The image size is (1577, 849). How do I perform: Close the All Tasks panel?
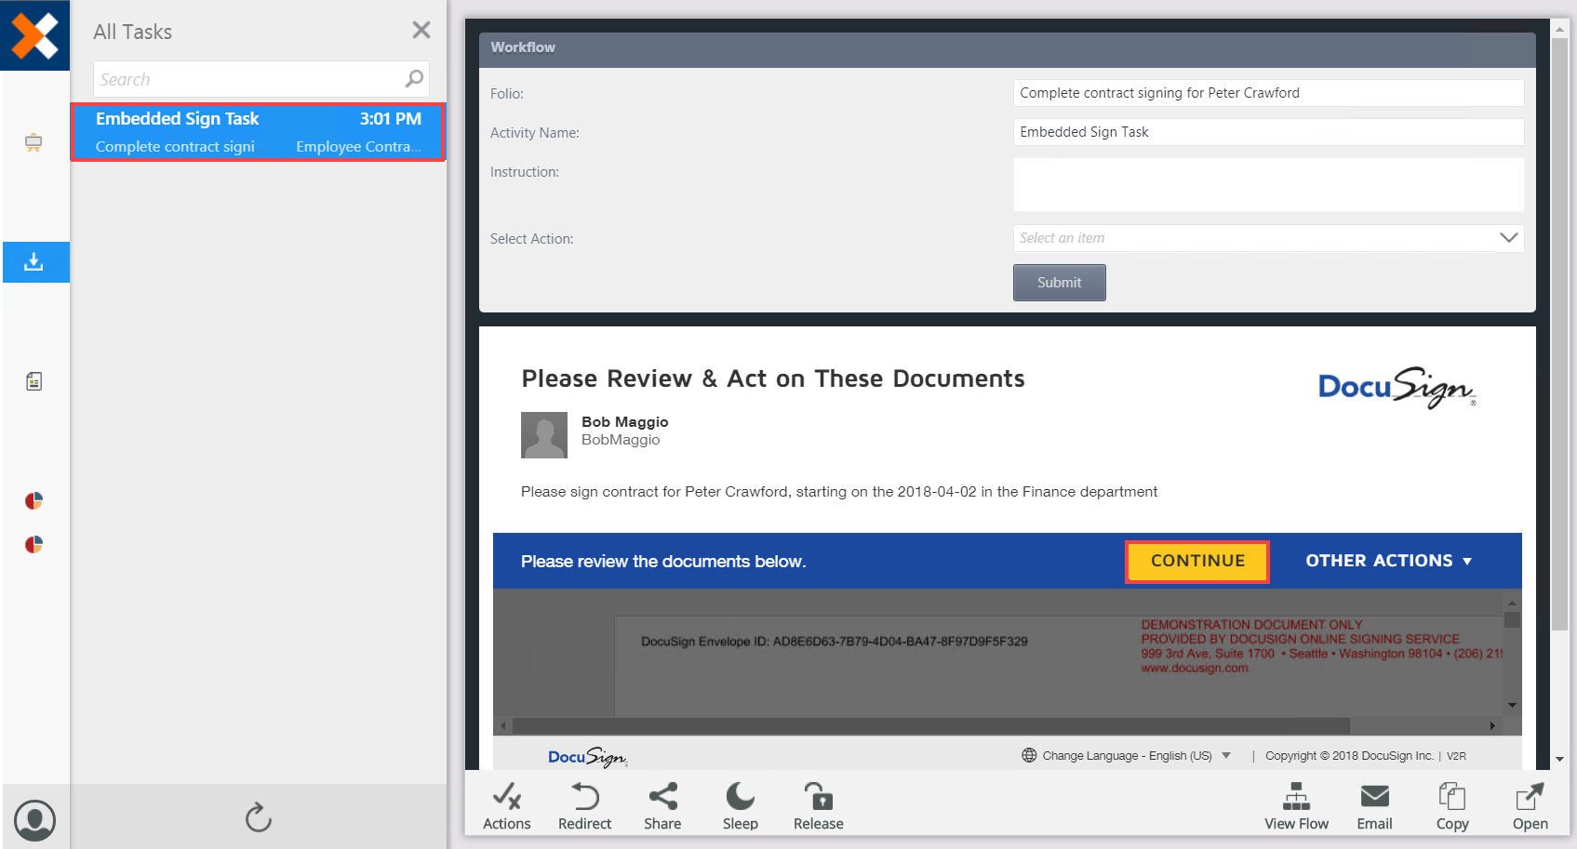(421, 31)
